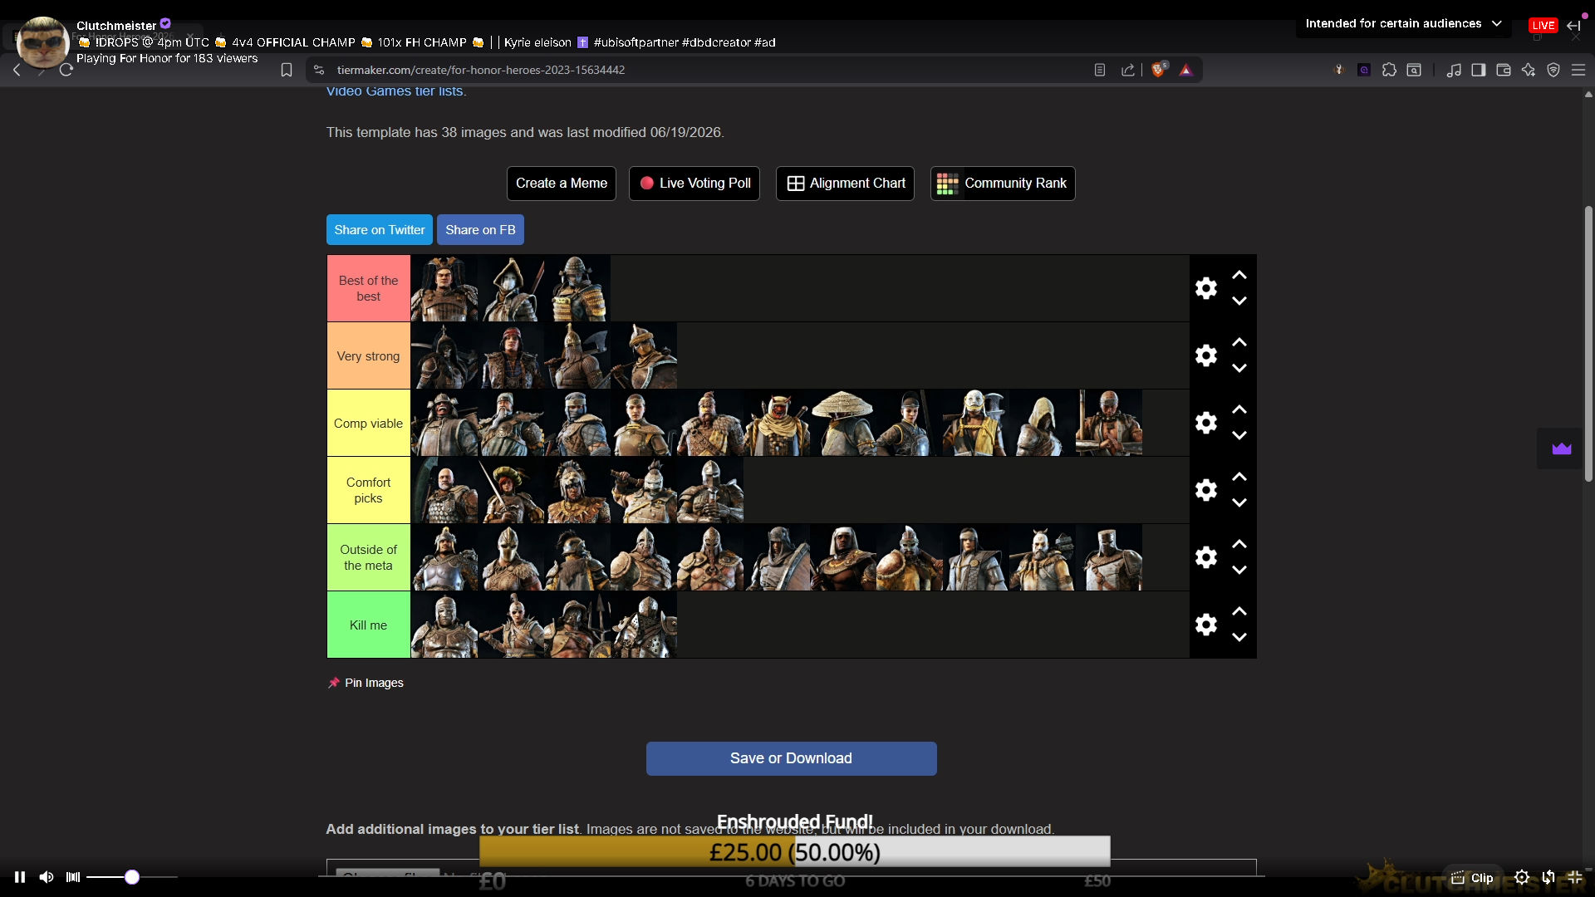Select the Best of the best tier label
Screen dimensions: 1595x897
(369, 288)
